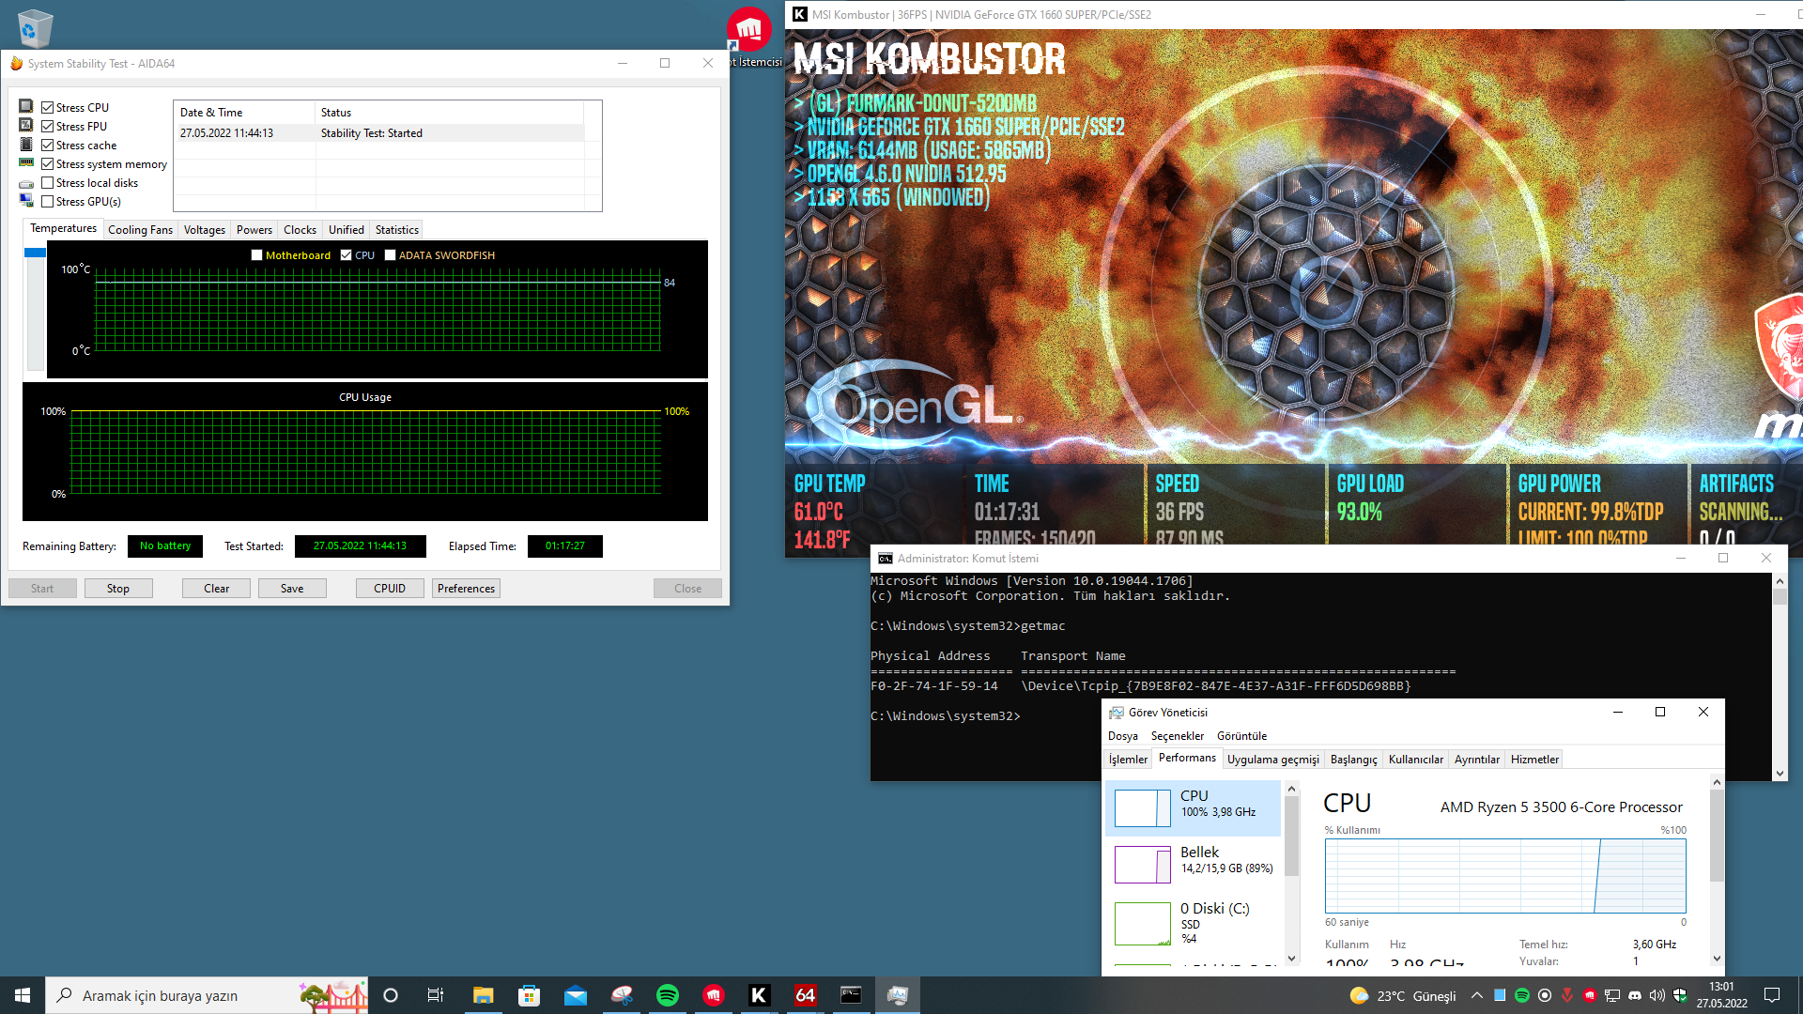Viewport: 1803px width, 1014px height.
Task: Click Command Prompt scrollbar down arrow
Action: point(1780,774)
